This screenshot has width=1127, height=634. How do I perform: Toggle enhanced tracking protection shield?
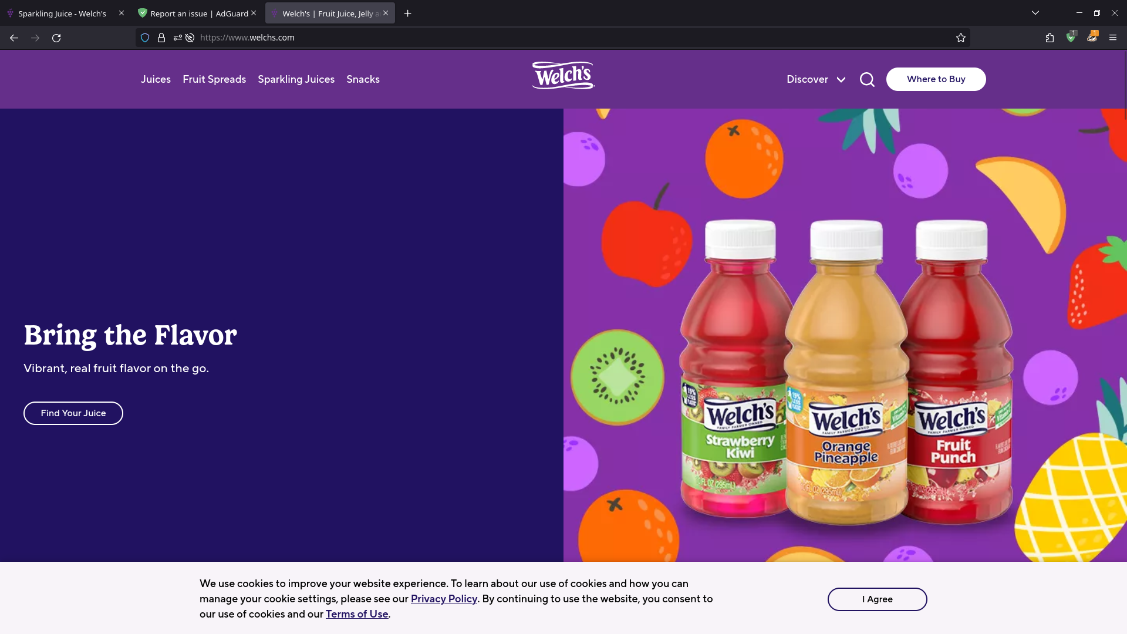145,38
